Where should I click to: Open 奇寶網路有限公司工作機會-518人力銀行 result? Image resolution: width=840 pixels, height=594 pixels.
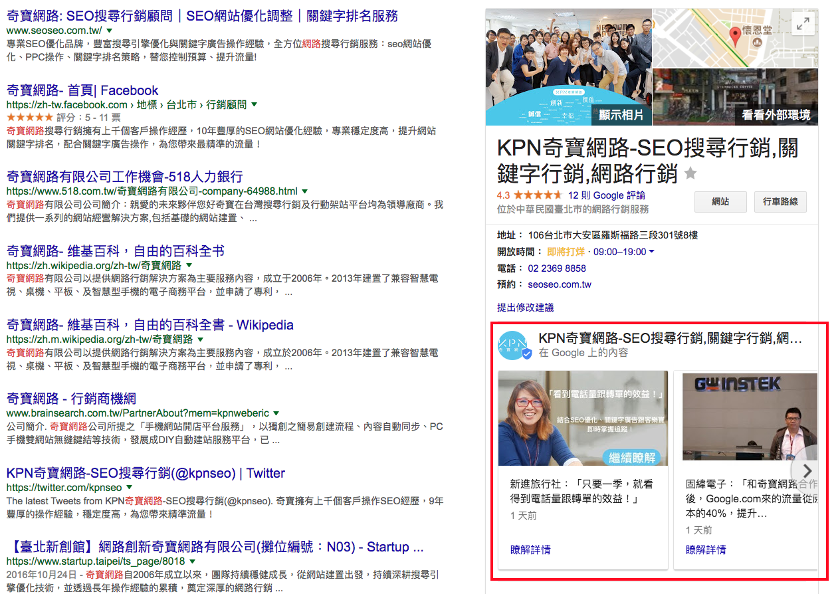pyautogui.click(x=124, y=177)
